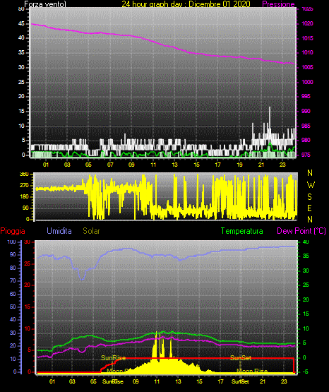
Task: Click the Solar legend label
Action: 91,231
